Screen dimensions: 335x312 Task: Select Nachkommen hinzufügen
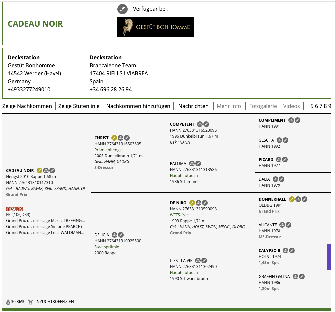click(x=138, y=106)
